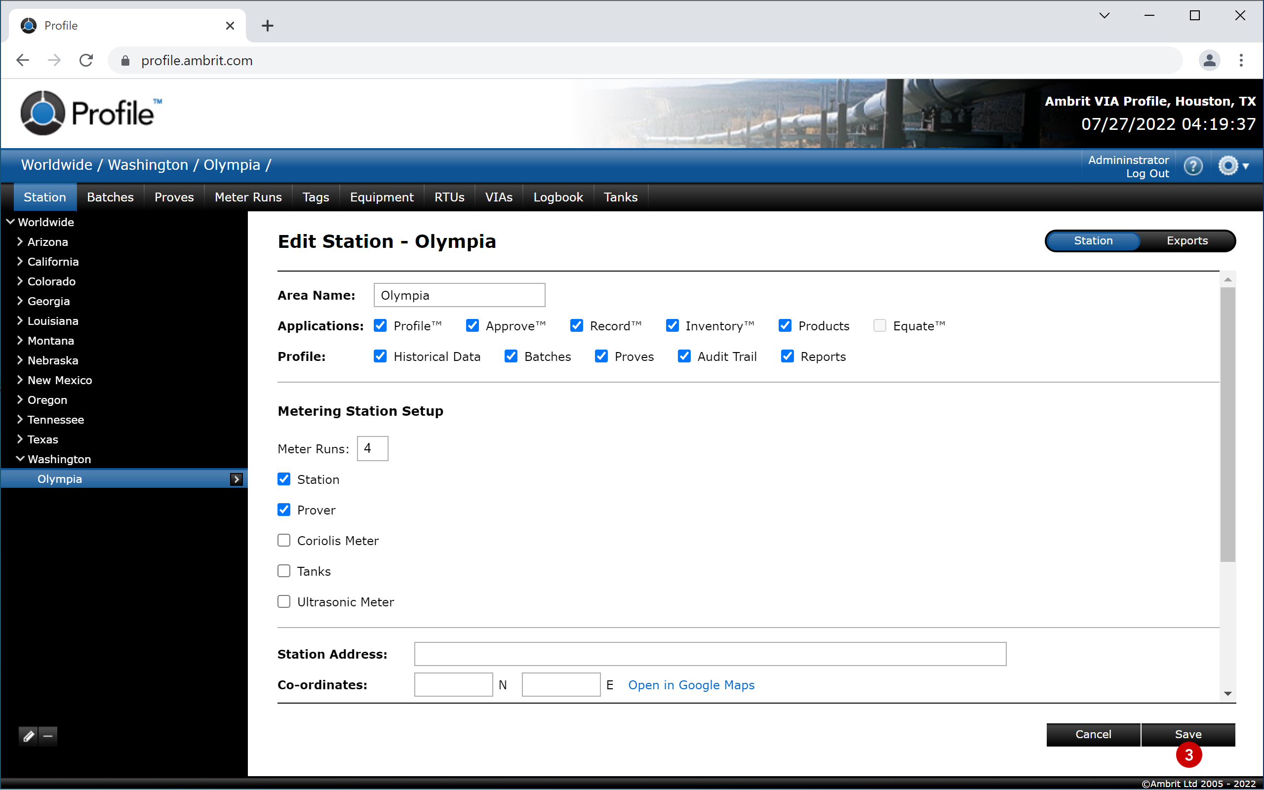
Task: Click the arrow icon beside Olympia
Action: [x=236, y=479]
